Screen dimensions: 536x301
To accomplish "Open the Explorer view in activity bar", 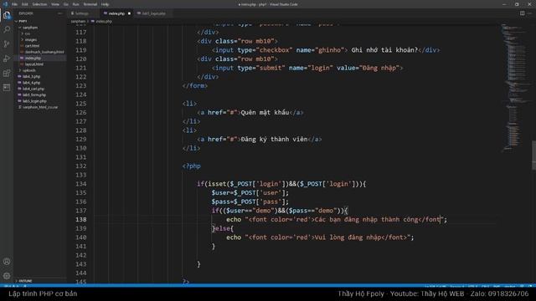I will click(7, 15).
